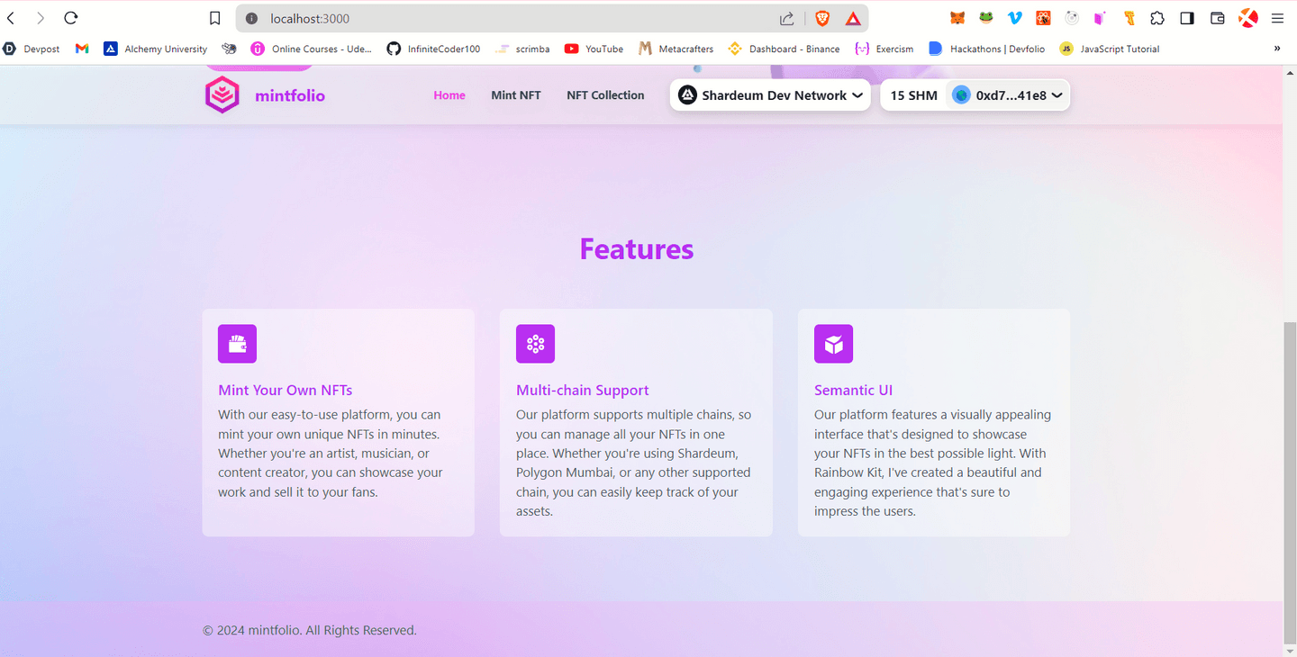
Task: Open the Brave Wallet icon
Action: pyautogui.click(x=1217, y=18)
